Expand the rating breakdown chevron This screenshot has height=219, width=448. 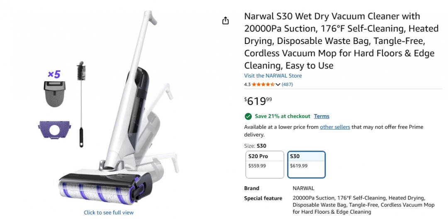coord(278,85)
